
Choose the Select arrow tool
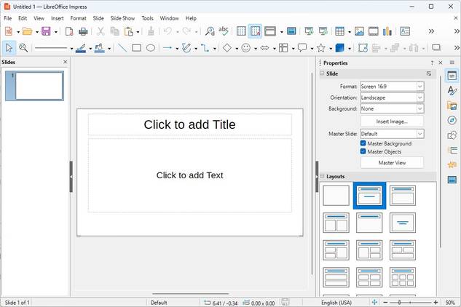click(x=9, y=47)
